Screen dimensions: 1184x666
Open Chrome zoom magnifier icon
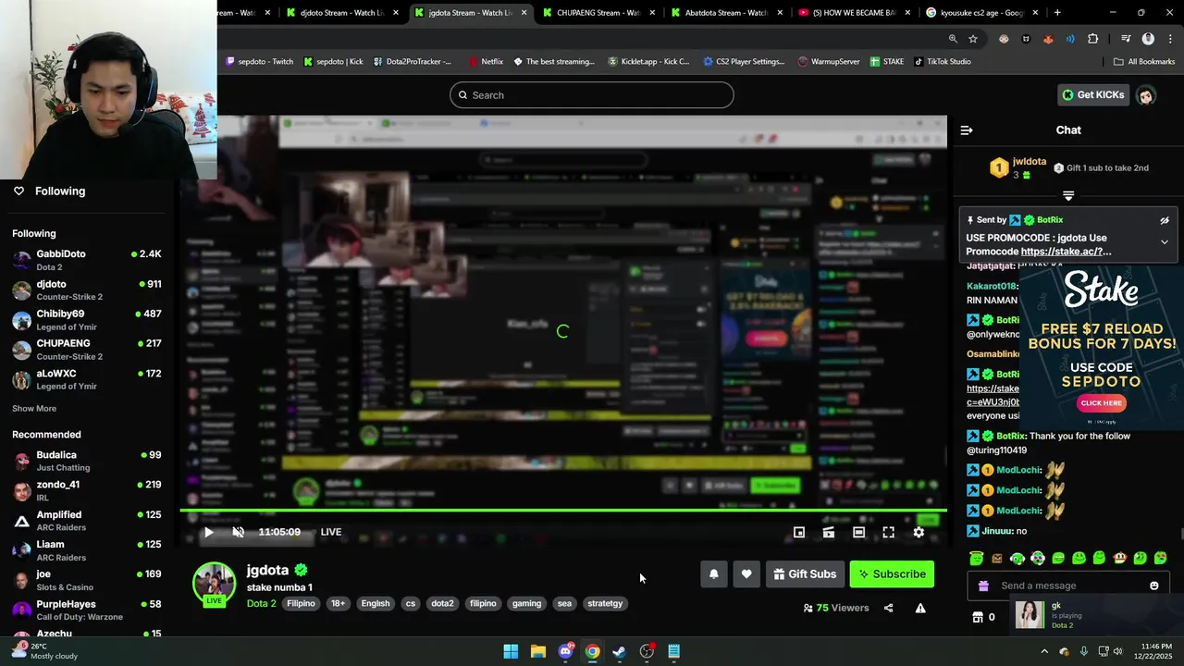953,39
